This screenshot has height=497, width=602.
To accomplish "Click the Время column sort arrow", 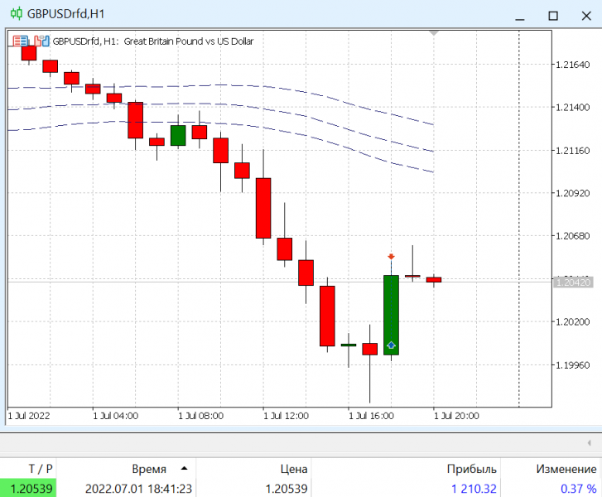I will click(x=184, y=468).
